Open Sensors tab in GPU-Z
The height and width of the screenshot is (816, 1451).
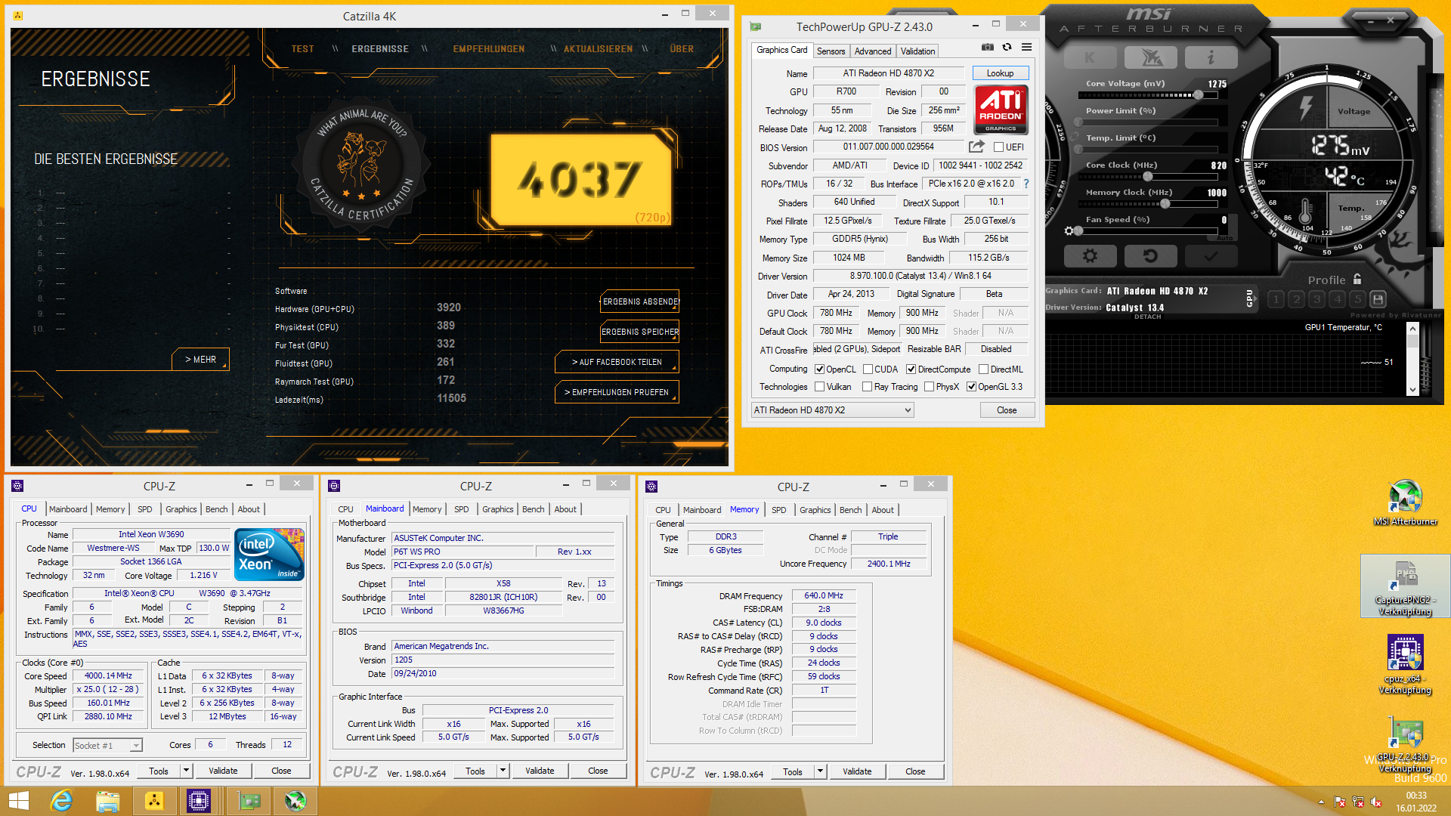pyautogui.click(x=831, y=51)
